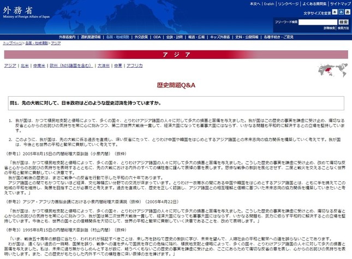Screen dimensions: 352x259
Task: Open the 詳細検索 advanced search link
Action: [329, 28]
